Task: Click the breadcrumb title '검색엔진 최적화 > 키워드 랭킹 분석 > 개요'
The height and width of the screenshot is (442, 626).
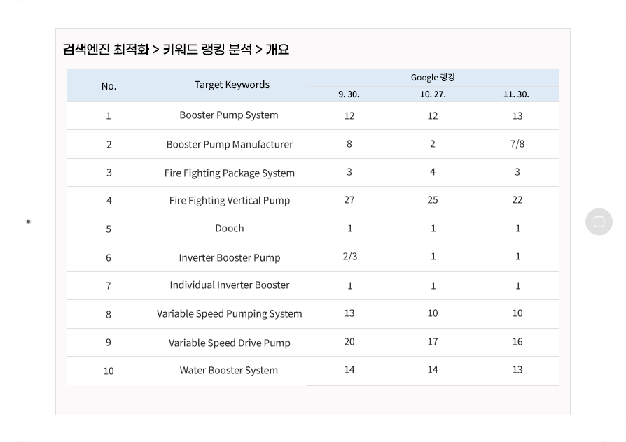Action: pos(176,50)
